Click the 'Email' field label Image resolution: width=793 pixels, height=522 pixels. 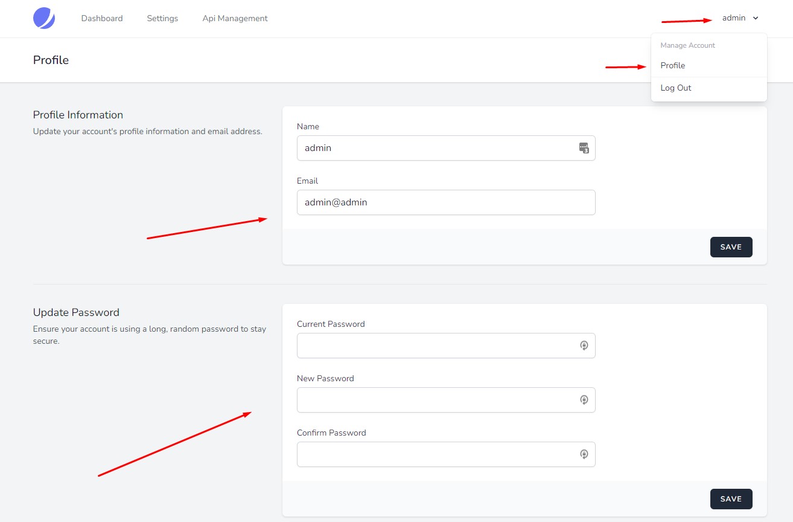tap(307, 181)
